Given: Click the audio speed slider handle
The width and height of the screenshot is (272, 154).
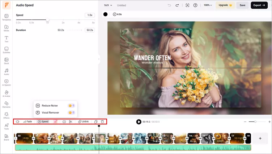Looking at the screenshot, I should pos(47,20).
